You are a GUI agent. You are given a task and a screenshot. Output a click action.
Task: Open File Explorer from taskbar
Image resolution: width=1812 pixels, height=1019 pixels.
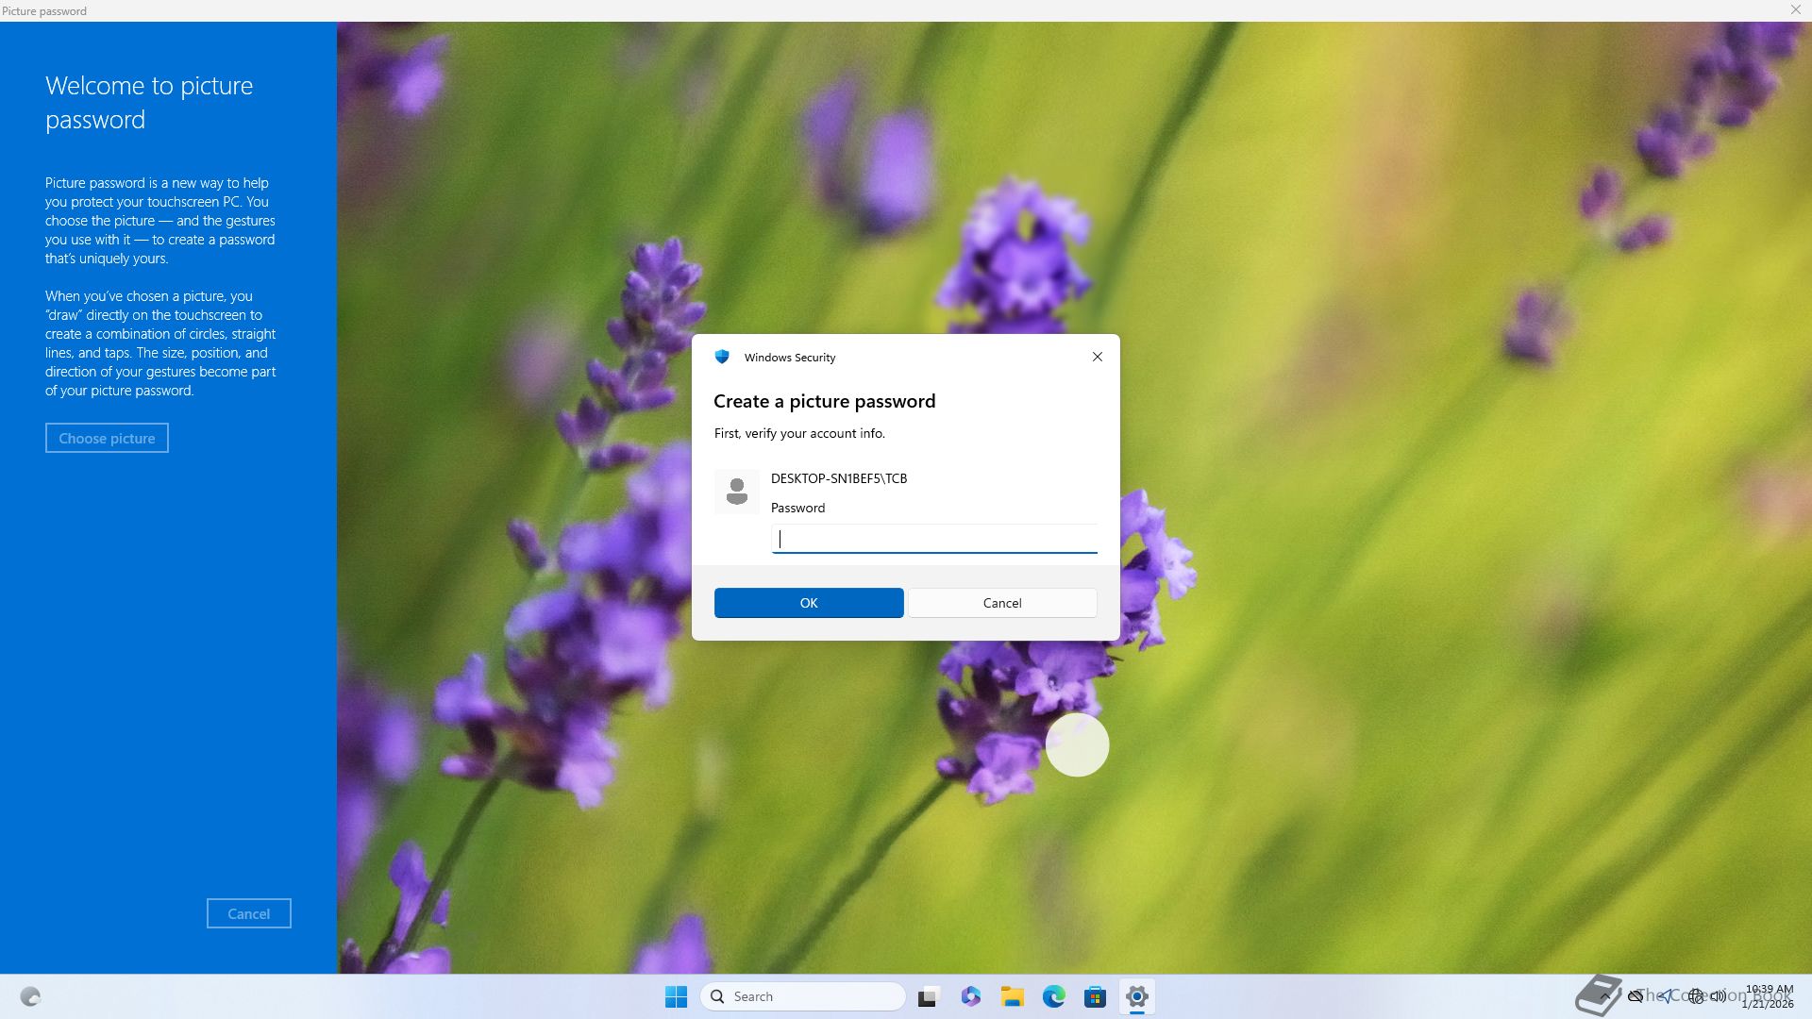point(1013,996)
